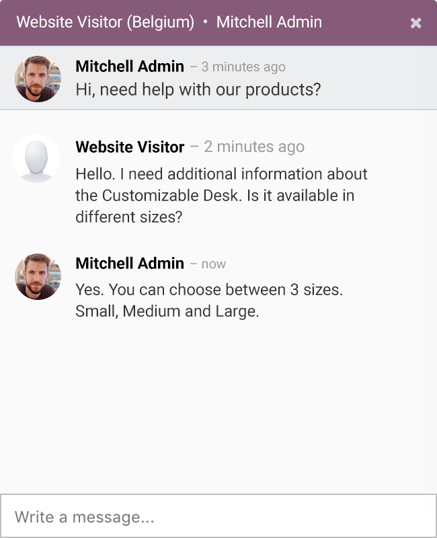437x538 pixels.
Task: Click the bold Mitchell Admin sender name
Action: (130, 67)
